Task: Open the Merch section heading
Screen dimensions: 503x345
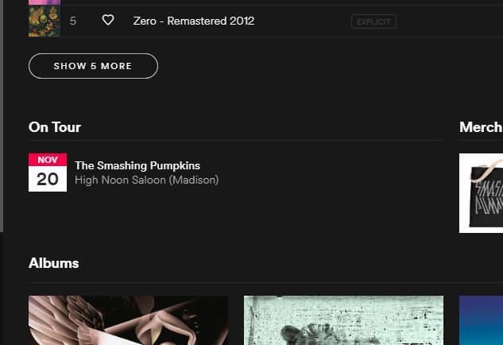Action: point(480,127)
